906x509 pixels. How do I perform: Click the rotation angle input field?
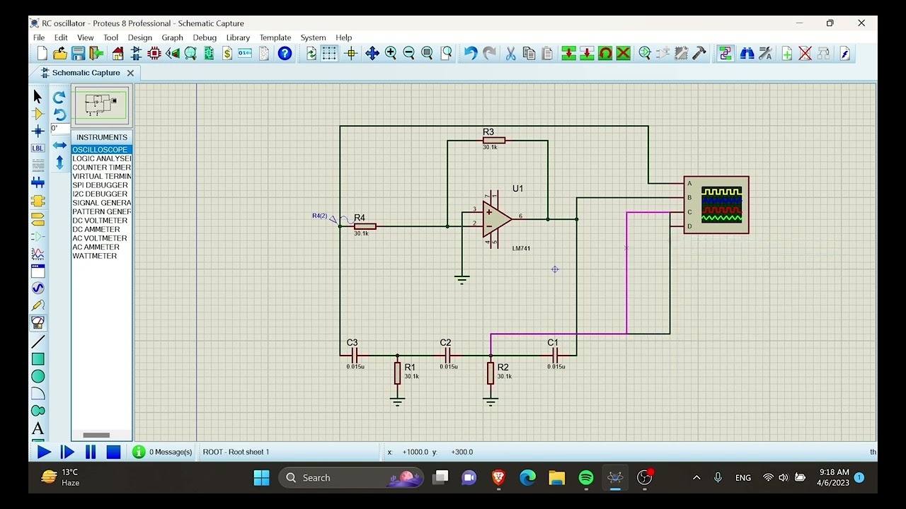[x=59, y=129]
